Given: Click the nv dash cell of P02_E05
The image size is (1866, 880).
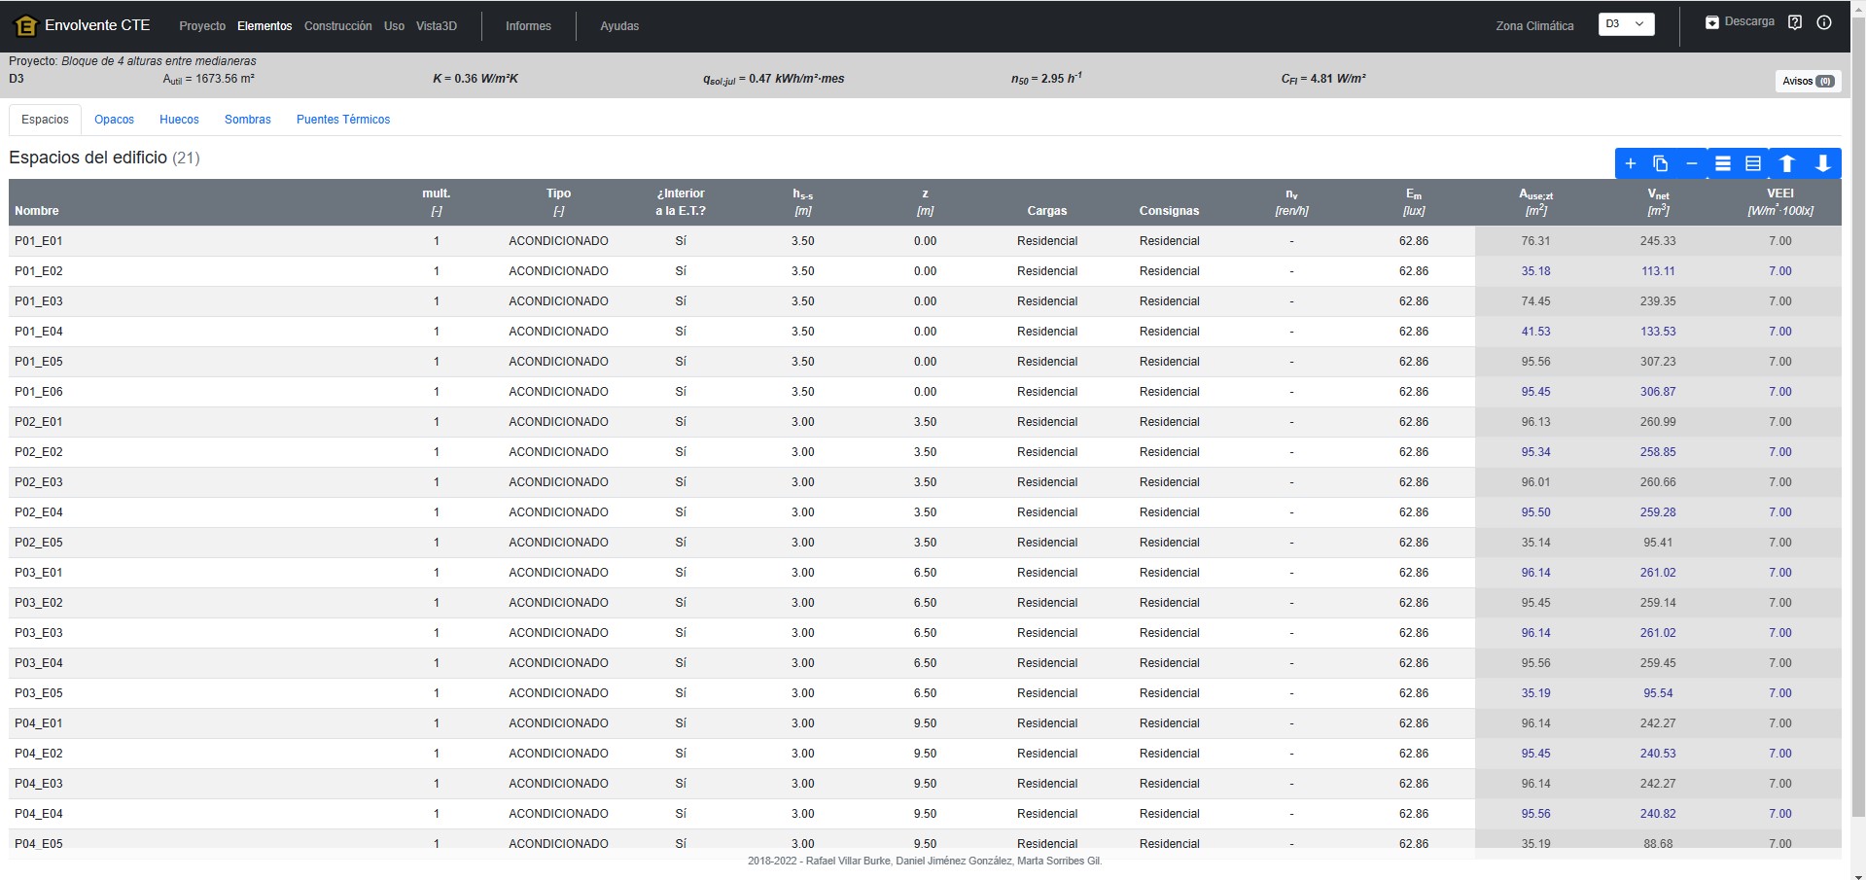Looking at the screenshot, I should coord(1291,543).
